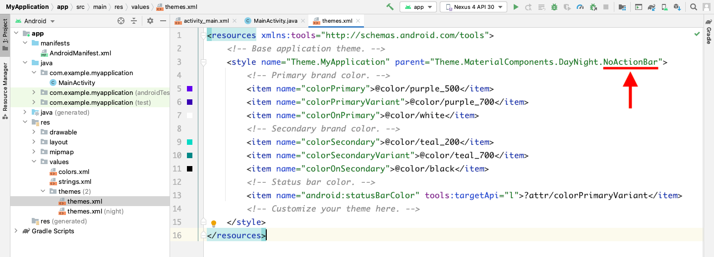Open the Project panel gear options

[150, 21]
